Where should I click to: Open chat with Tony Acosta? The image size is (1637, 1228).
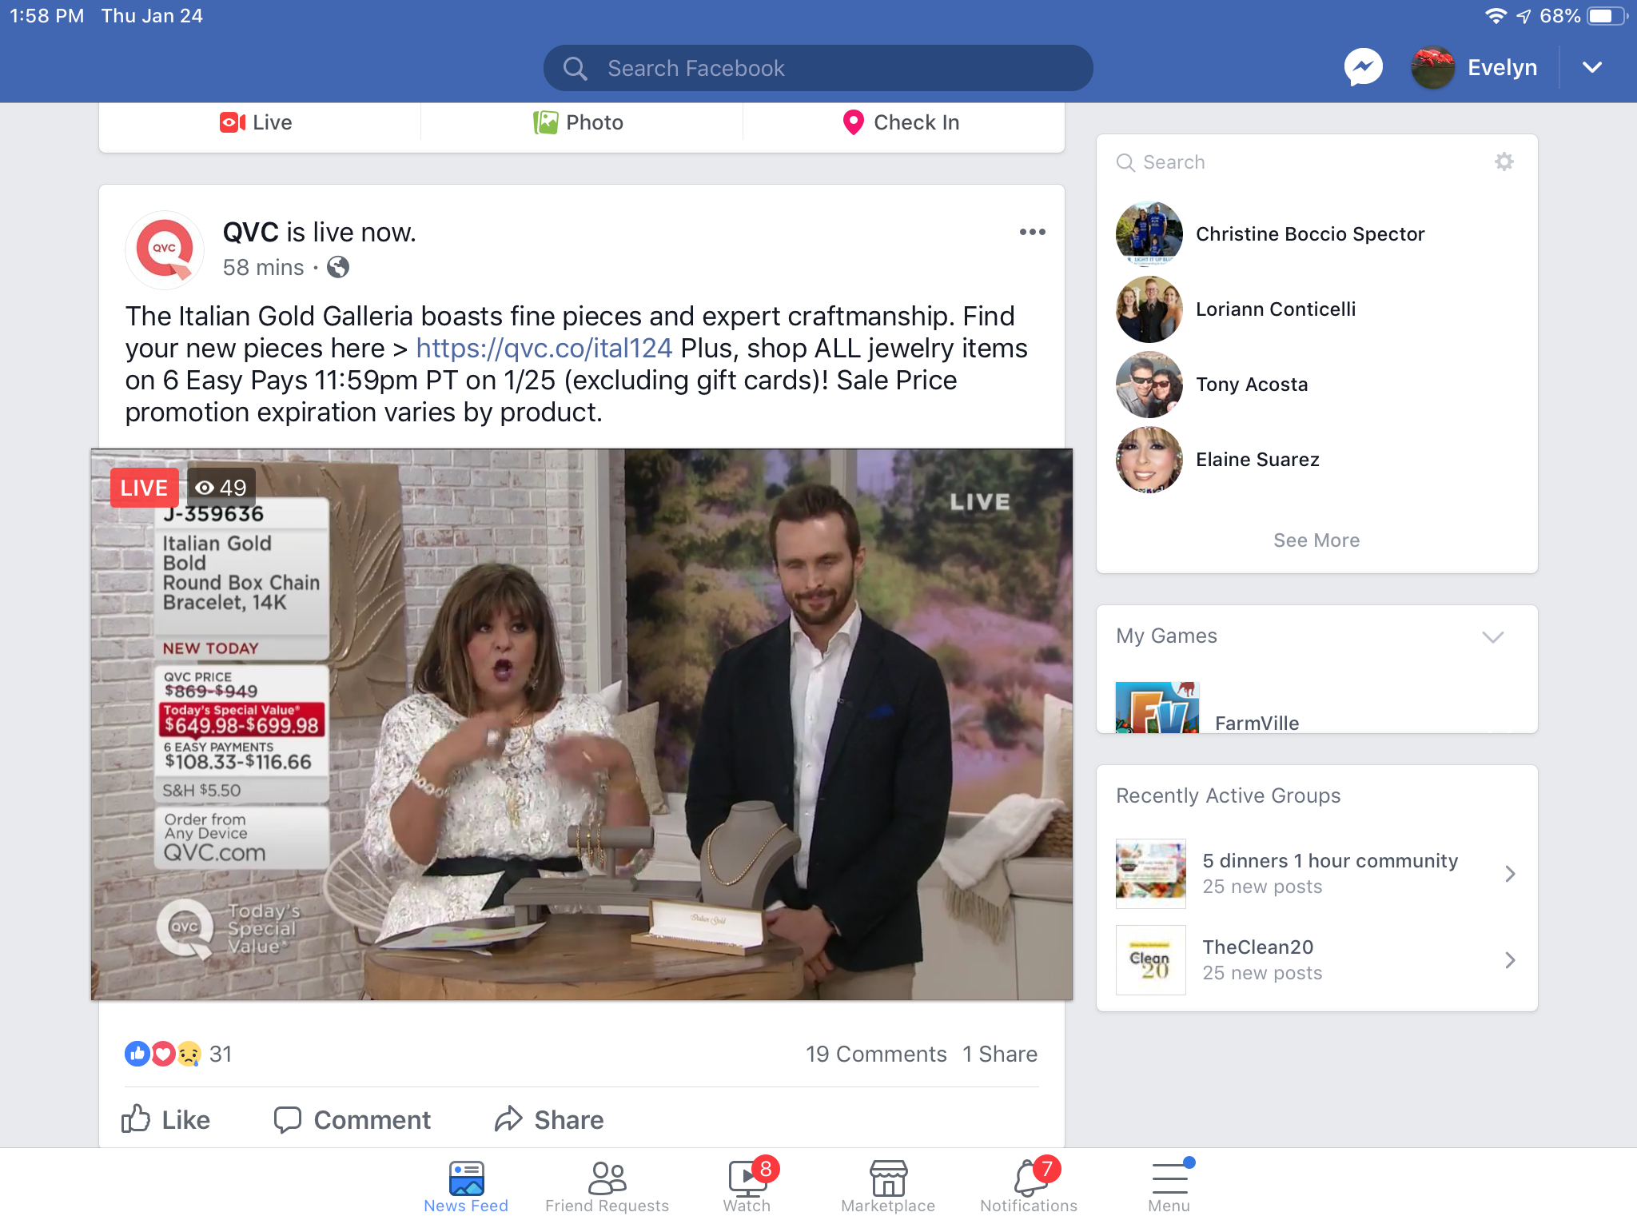pos(1316,384)
